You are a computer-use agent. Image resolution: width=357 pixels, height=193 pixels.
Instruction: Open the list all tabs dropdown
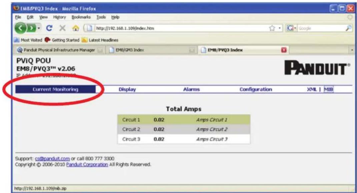point(352,50)
